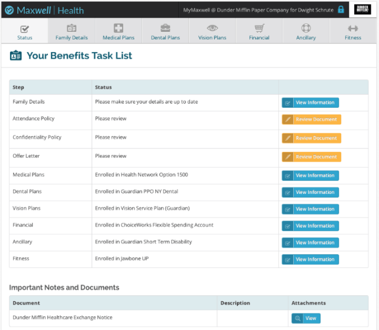379x330 pixels.
Task: Click 'Enrolled in ChoiceWorks Flexible Spending Account' text
Action: [x=154, y=225]
